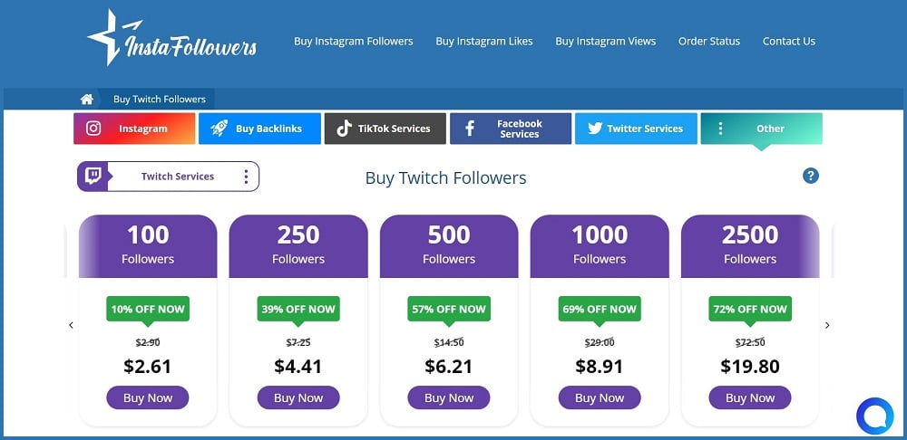The height and width of the screenshot is (440, 907).
Task: Click the Twitch icon in Twitch Services
Action: (93, 177)
